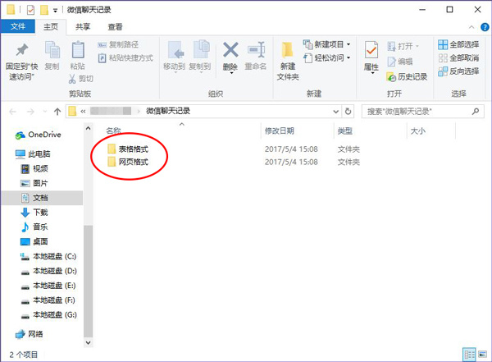Click the search magnifier icon

pos(476,112)
